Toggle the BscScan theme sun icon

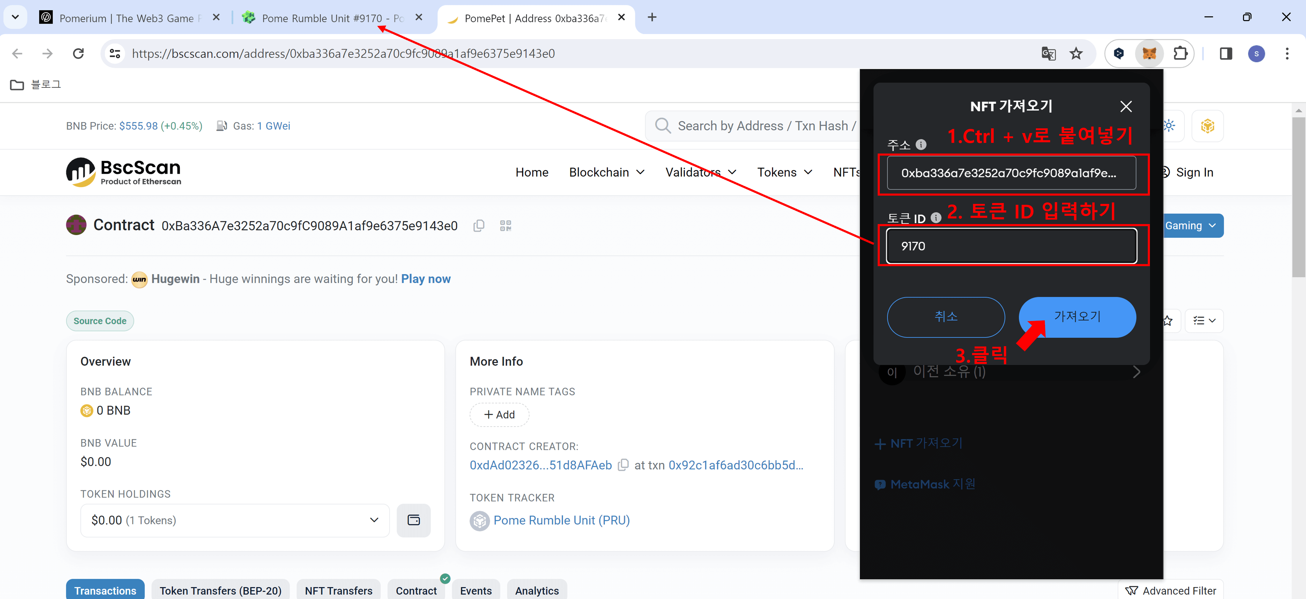click(1169, 126)
